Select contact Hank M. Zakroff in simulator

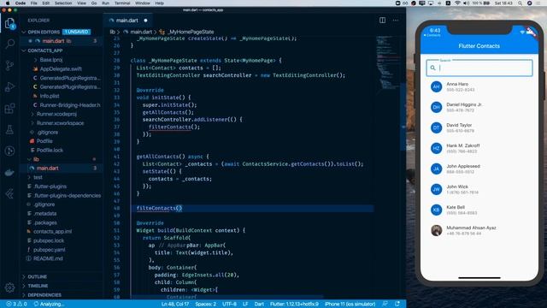click(x=479, y=148)
